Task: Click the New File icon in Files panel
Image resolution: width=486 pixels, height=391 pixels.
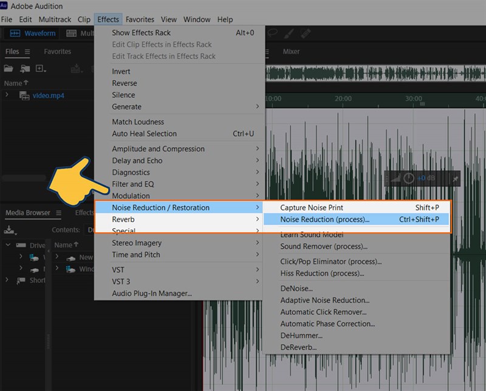Action: 40,68
